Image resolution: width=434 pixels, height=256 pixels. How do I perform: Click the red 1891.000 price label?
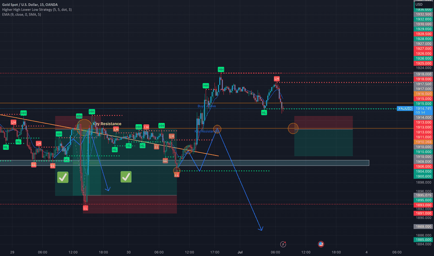click(x=423, y=213)
